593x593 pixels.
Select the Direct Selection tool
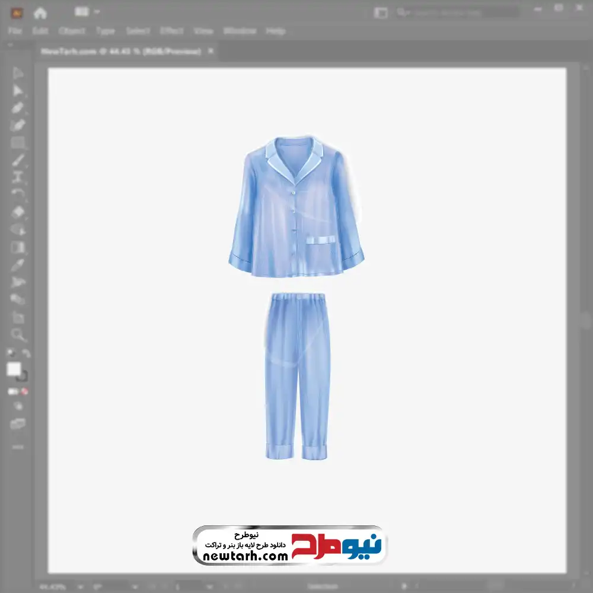(18, 91)
